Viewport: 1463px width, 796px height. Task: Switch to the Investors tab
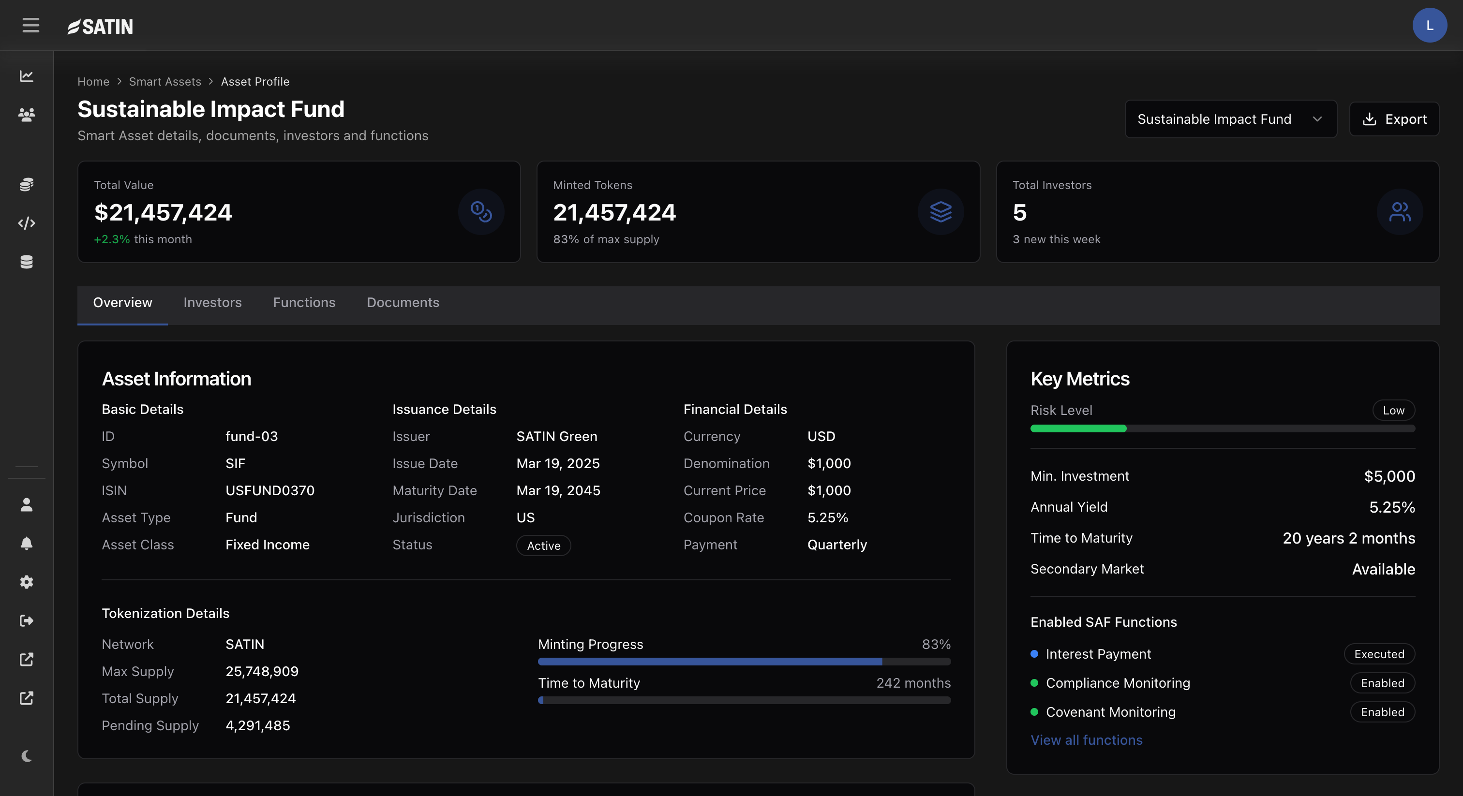[212, 303]
